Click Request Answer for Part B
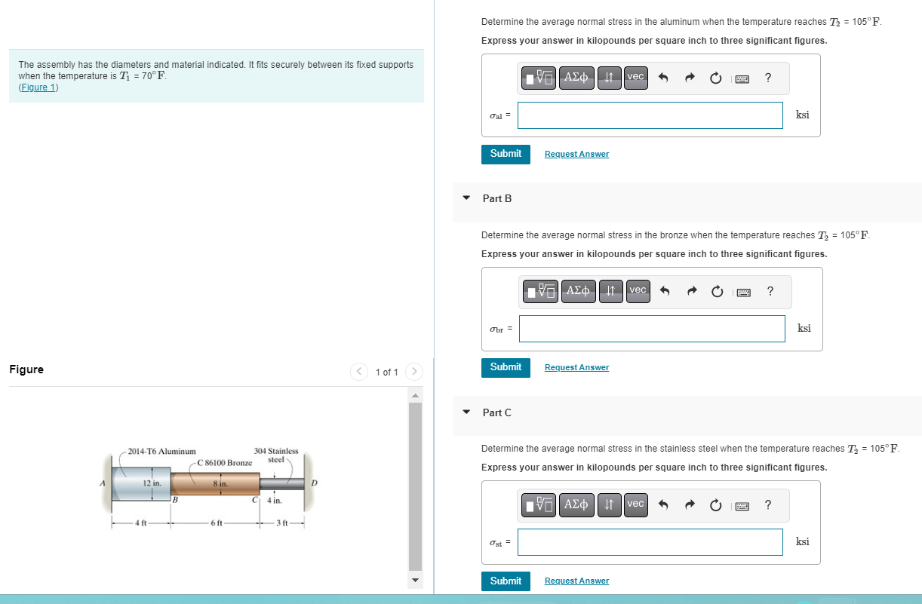 [x=576, y=367]
